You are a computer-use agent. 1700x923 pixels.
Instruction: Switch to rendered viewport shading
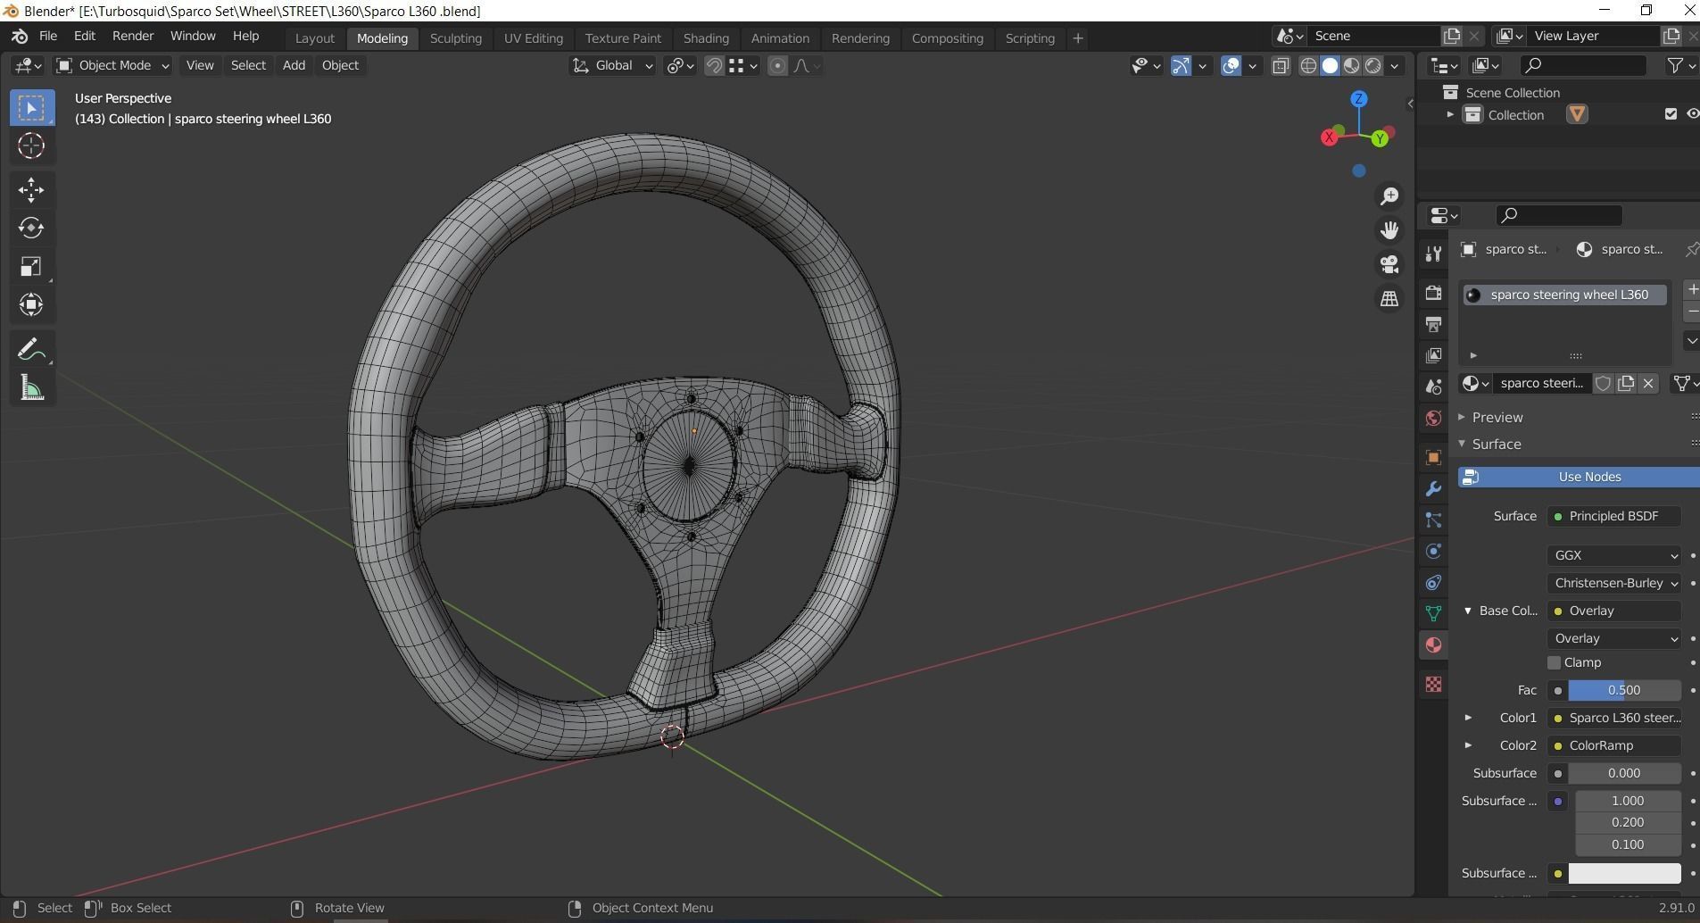pos(1373,65)
